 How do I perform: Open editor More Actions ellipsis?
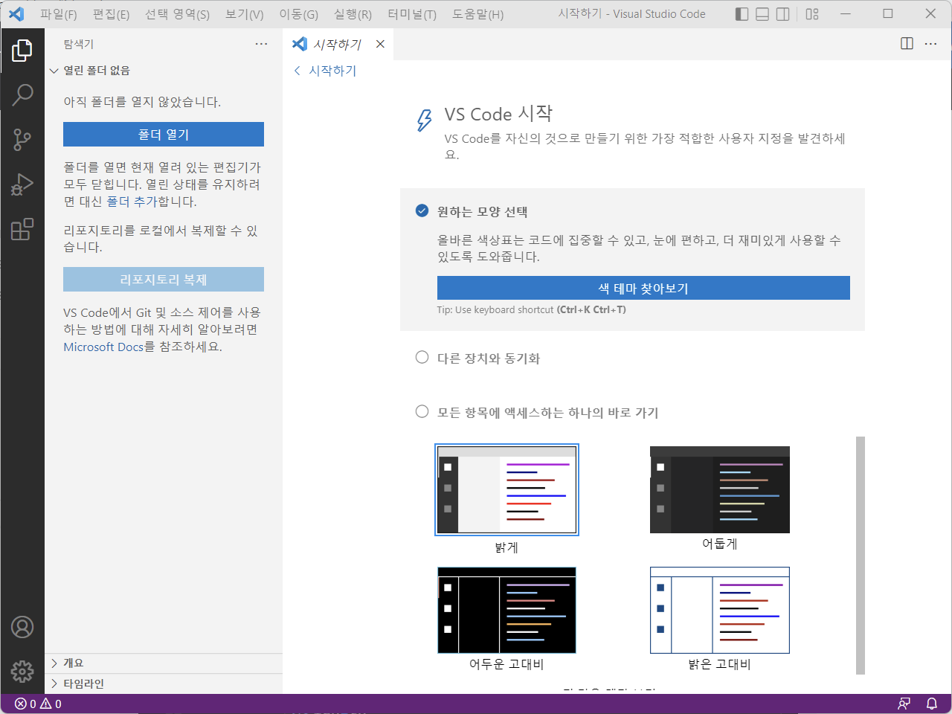(930, 44)
